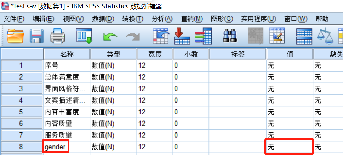
Task: Click the 缺失 column header
Action: [x=328, y=54]
